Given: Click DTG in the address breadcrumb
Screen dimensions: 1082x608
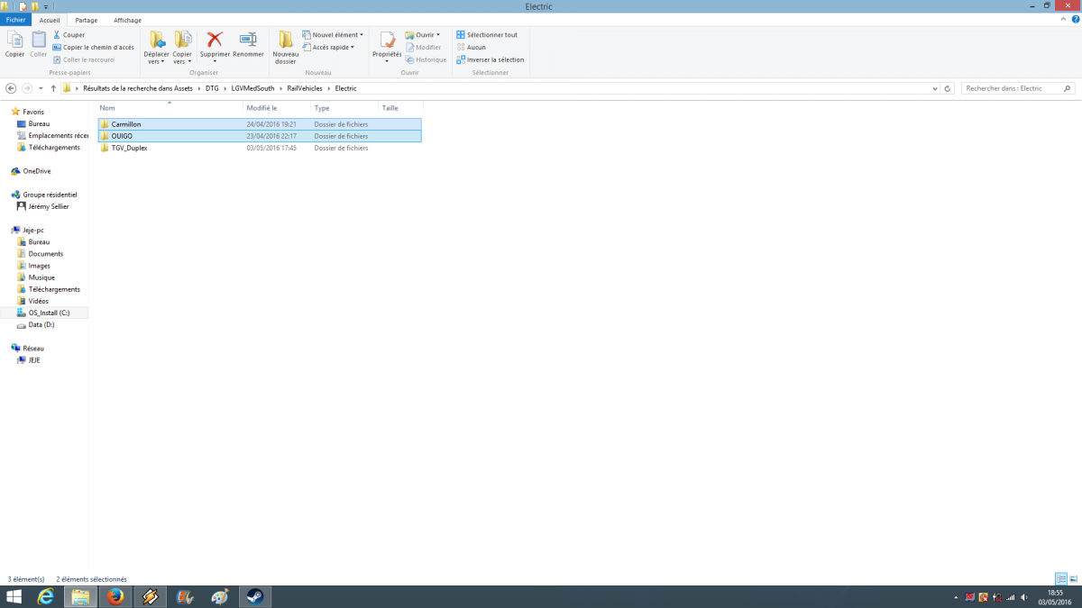Looking at the screenshot, I should pyautogui.click(x=212, y=88).
